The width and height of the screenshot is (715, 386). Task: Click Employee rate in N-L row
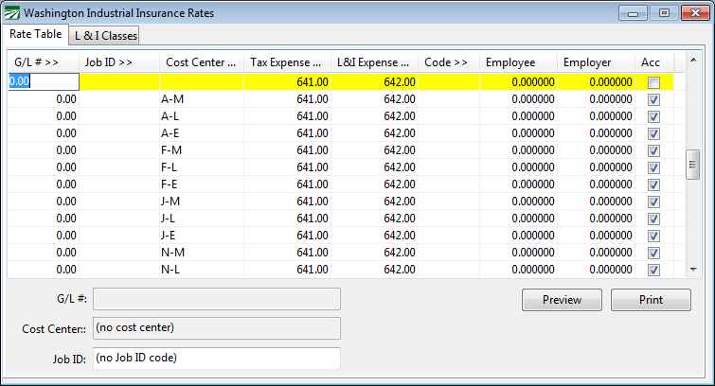tap(518, 270)
